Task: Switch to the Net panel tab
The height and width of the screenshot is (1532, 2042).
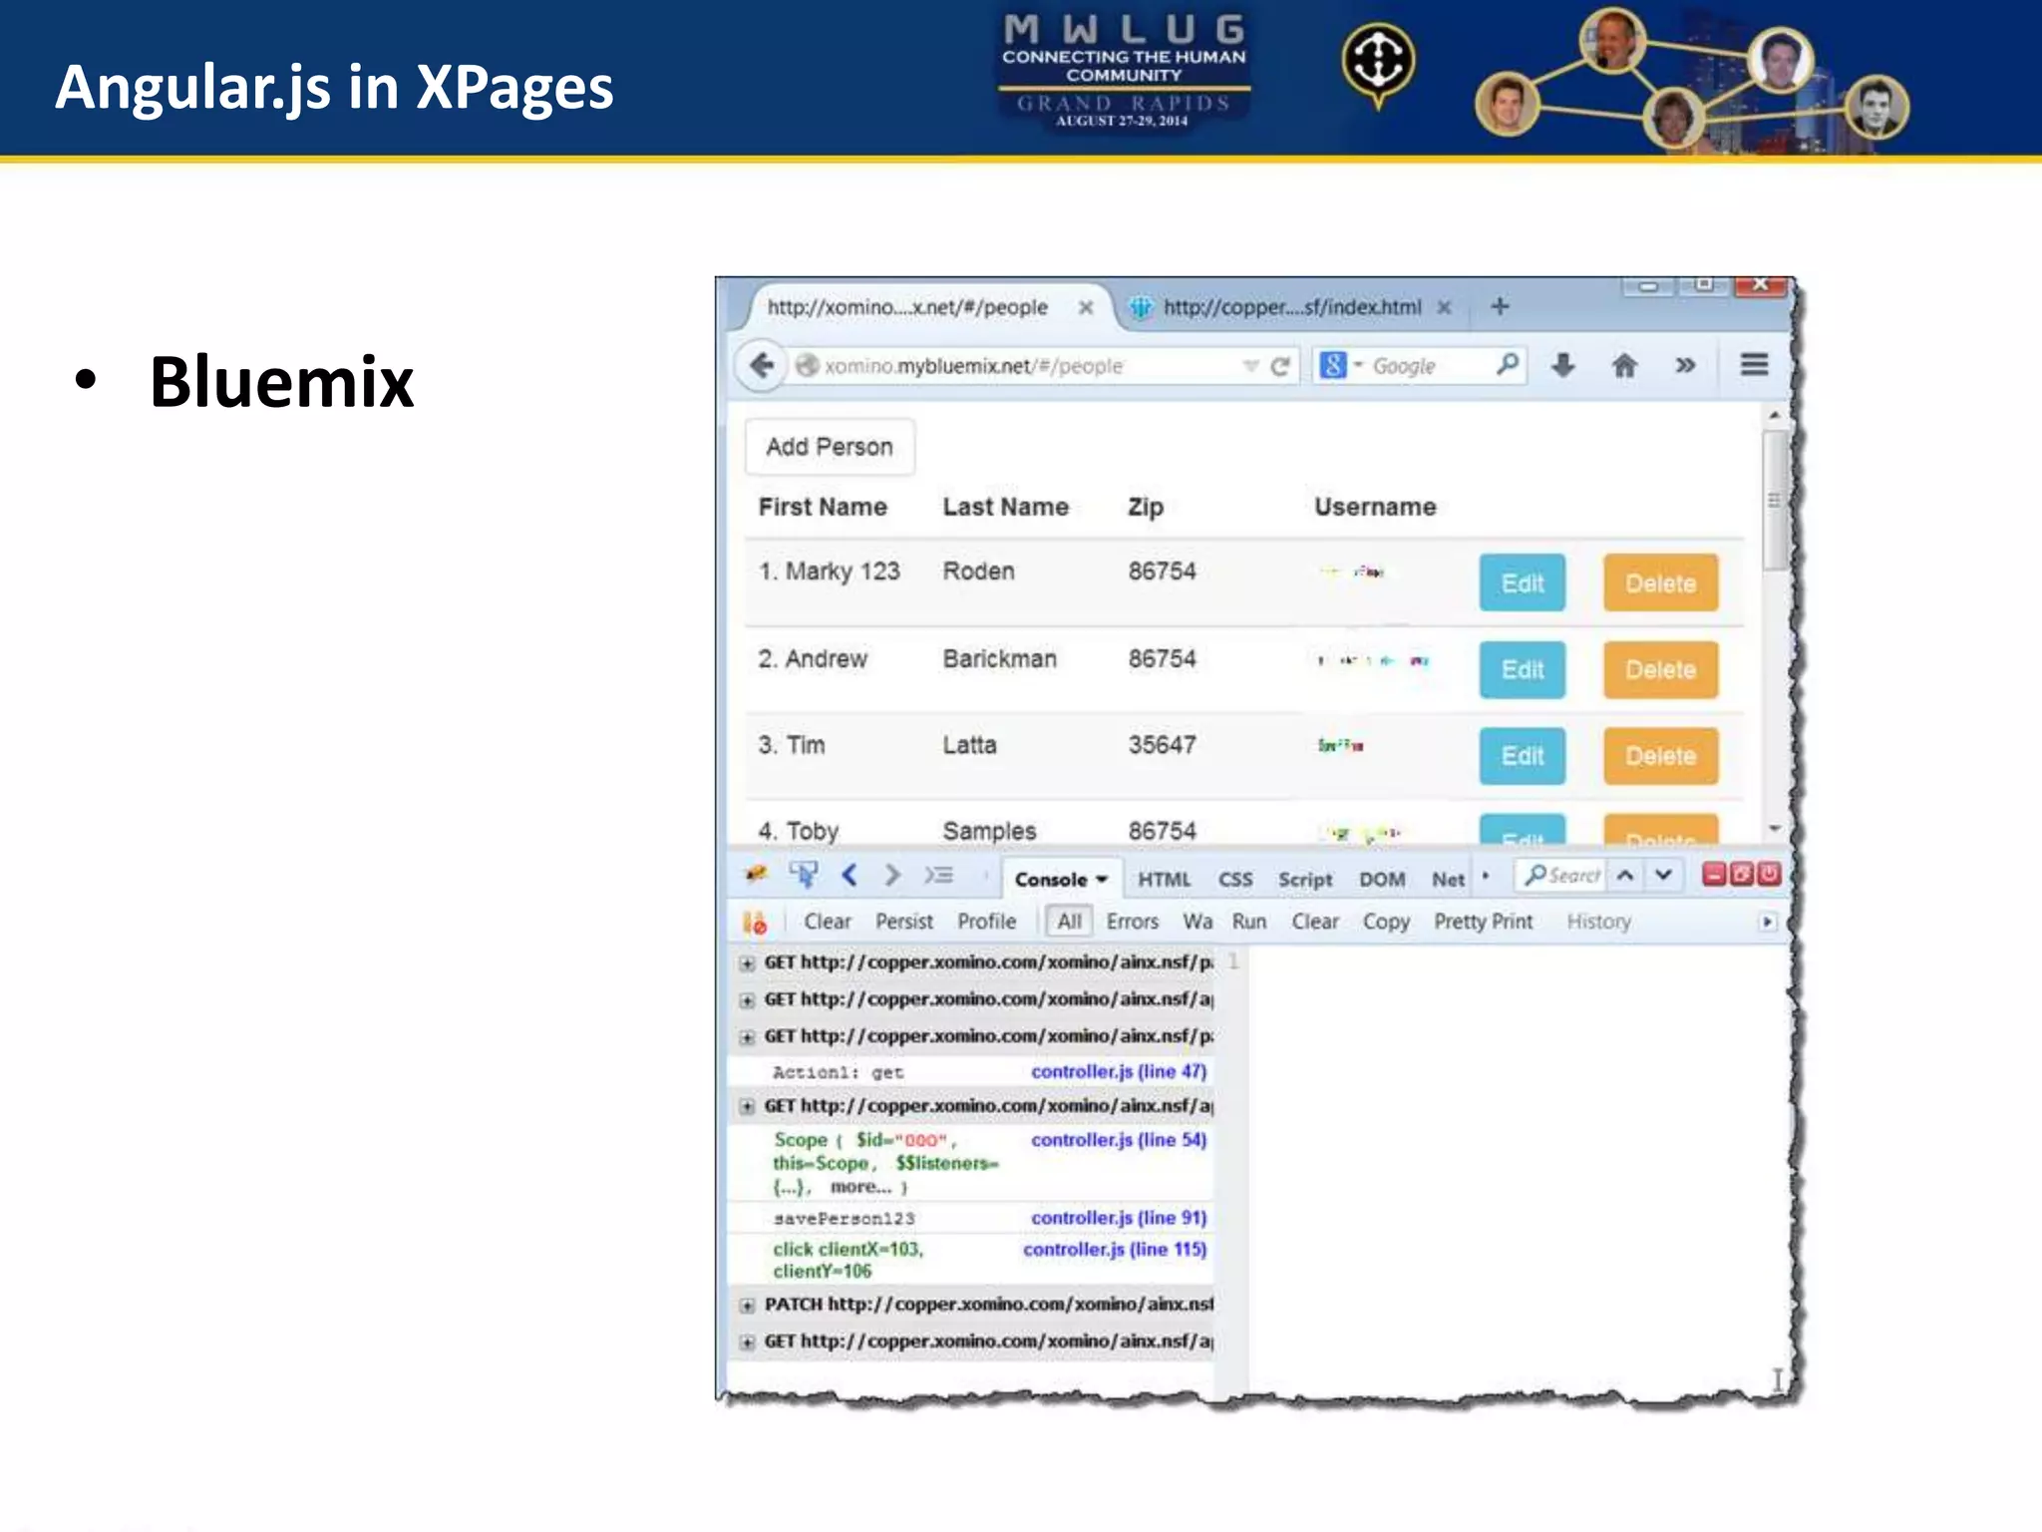Action: (1448, 880)
